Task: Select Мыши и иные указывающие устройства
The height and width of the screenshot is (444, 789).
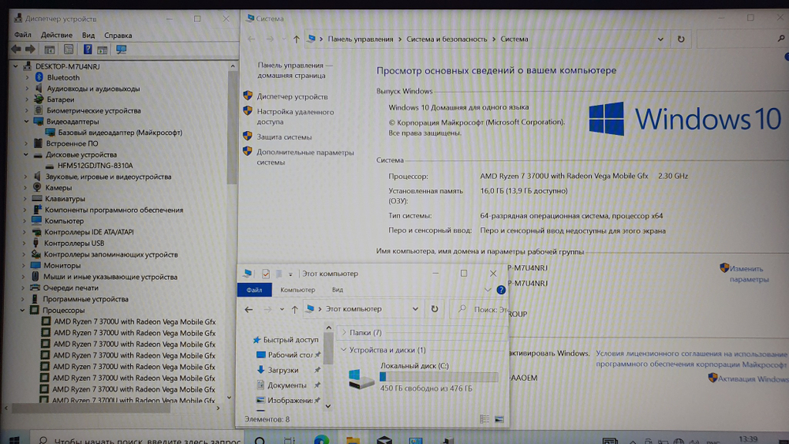Action: pos(110,277)
